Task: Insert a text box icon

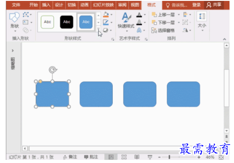Action: pos(26,22)
